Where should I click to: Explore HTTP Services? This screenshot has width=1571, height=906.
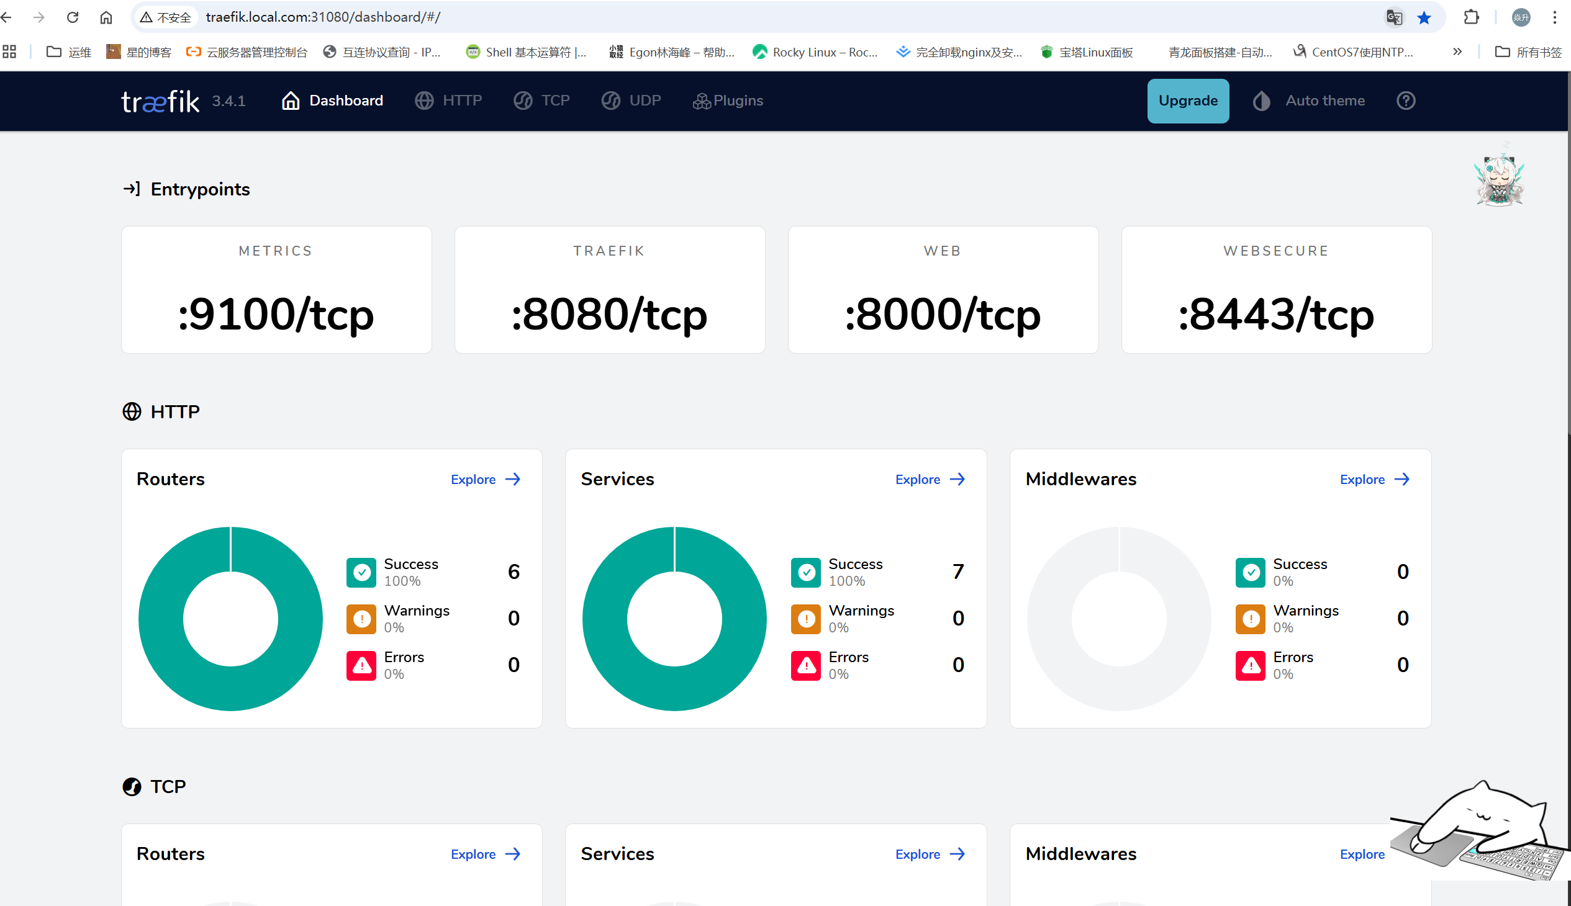(x=930, y=479)
